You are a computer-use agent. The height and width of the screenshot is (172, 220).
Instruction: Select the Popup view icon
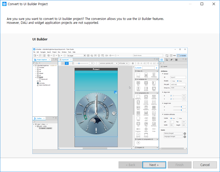point(146,75)
